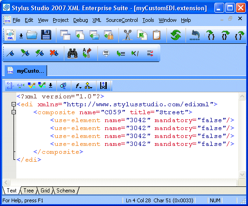Image resolution: width=248 pixels, height=206 pixels.
Task: Click the speech bubble comment icon
Action: click(106, 54)
